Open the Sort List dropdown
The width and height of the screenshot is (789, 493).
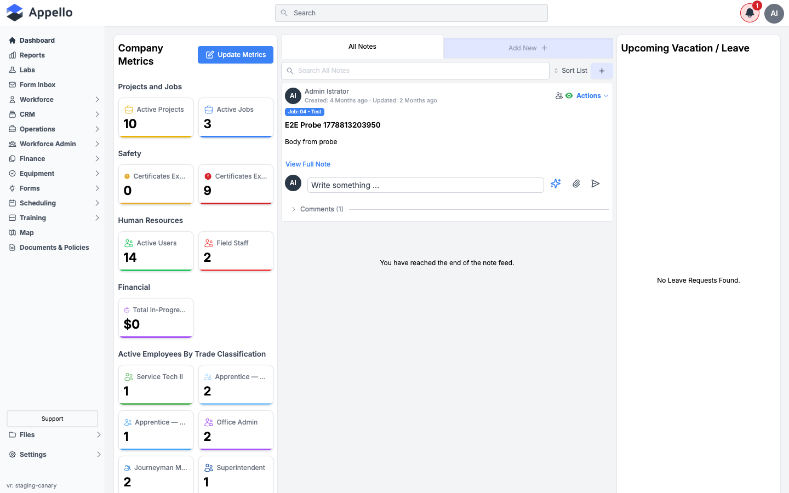coord(570,71)
